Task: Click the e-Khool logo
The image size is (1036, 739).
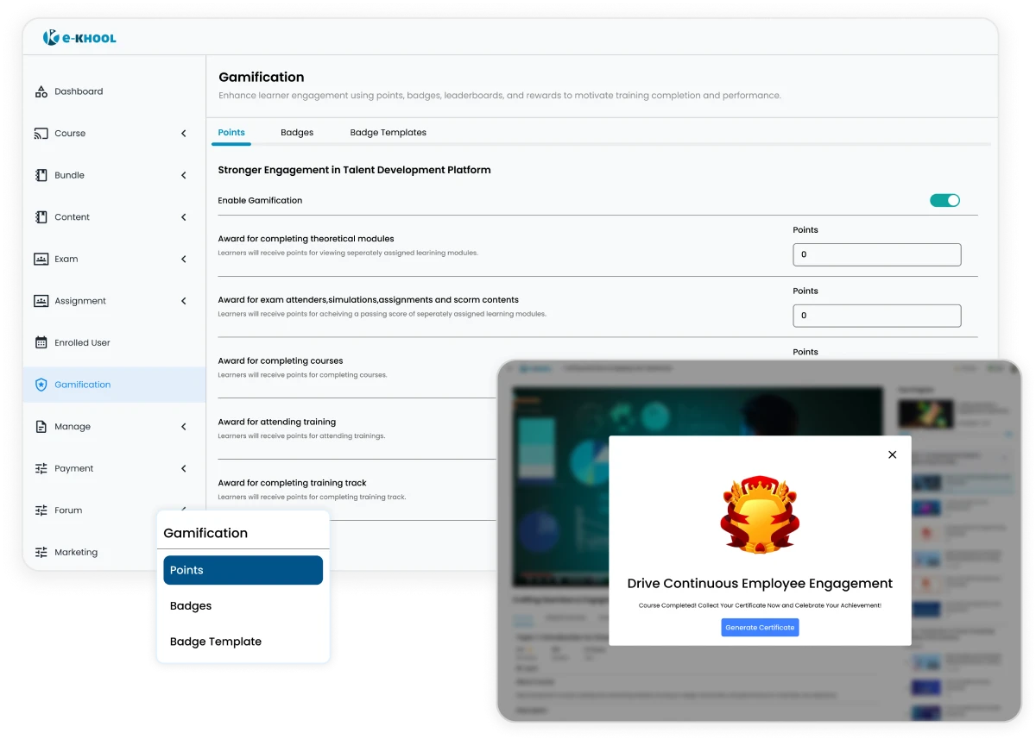Action: click(x=79, y=38)
